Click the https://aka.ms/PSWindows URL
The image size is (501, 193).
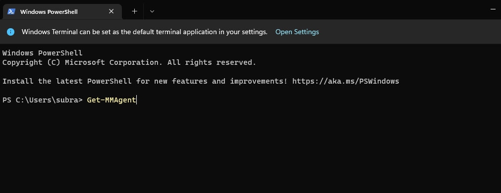[x=346, y=81]
